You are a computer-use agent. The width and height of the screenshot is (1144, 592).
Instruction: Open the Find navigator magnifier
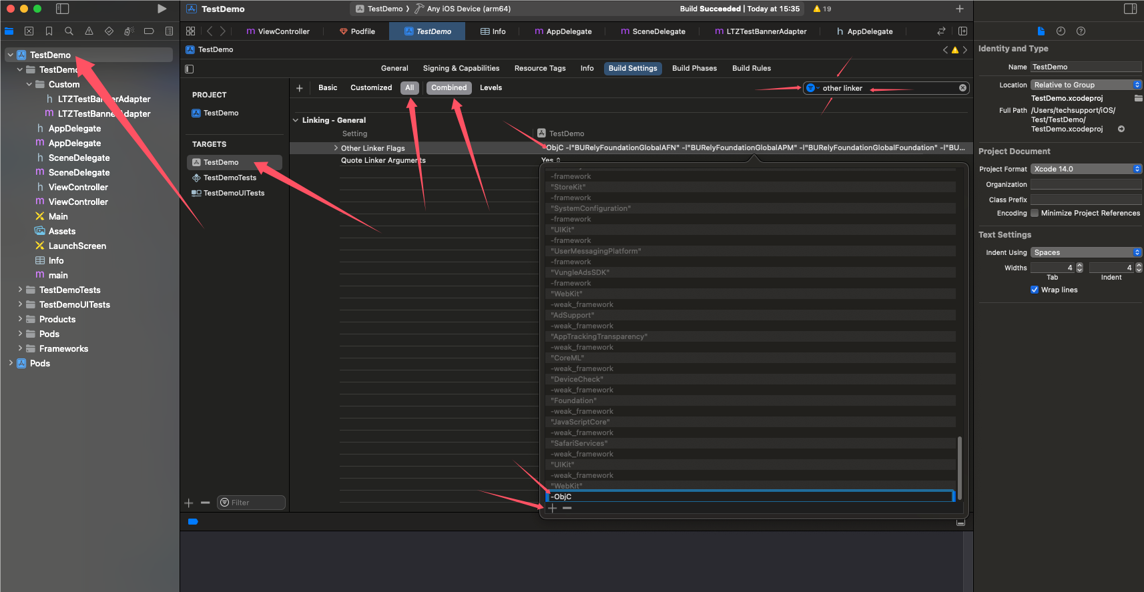coord(69,31)
